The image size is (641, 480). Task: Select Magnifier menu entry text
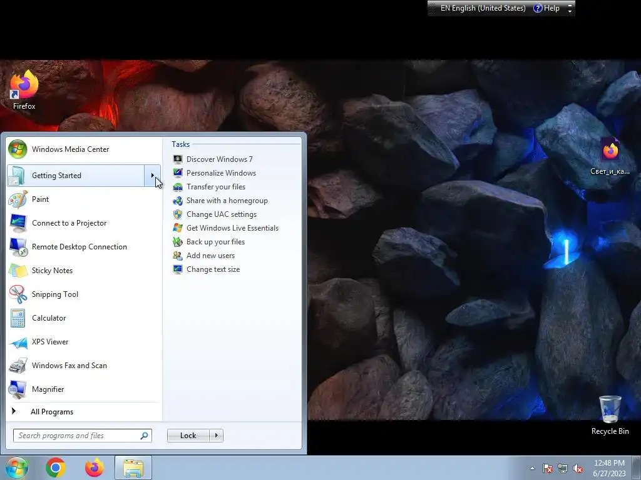click(48, 389)
